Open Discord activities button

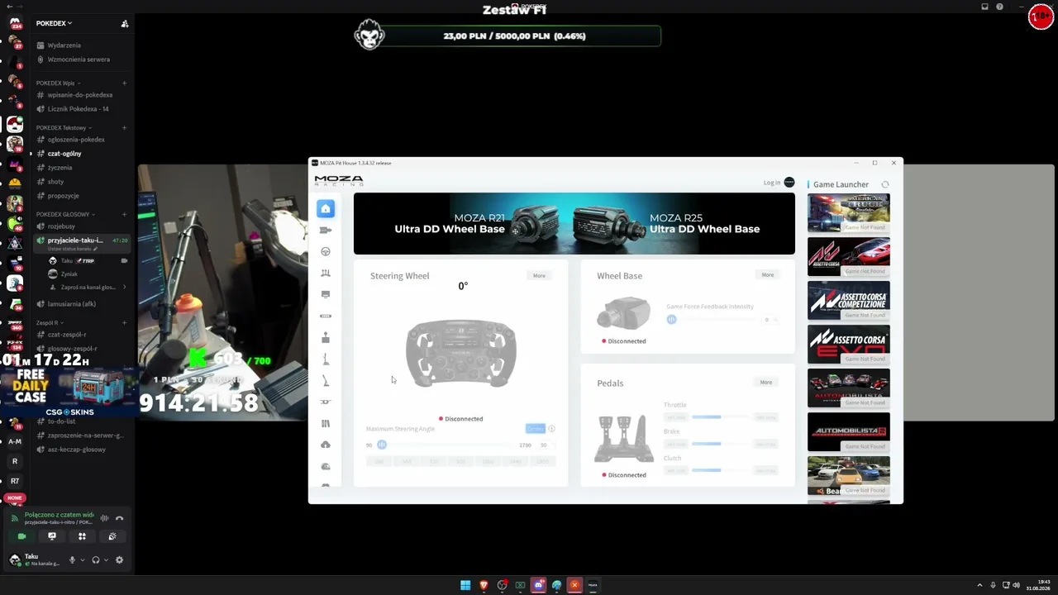point(82,536)
